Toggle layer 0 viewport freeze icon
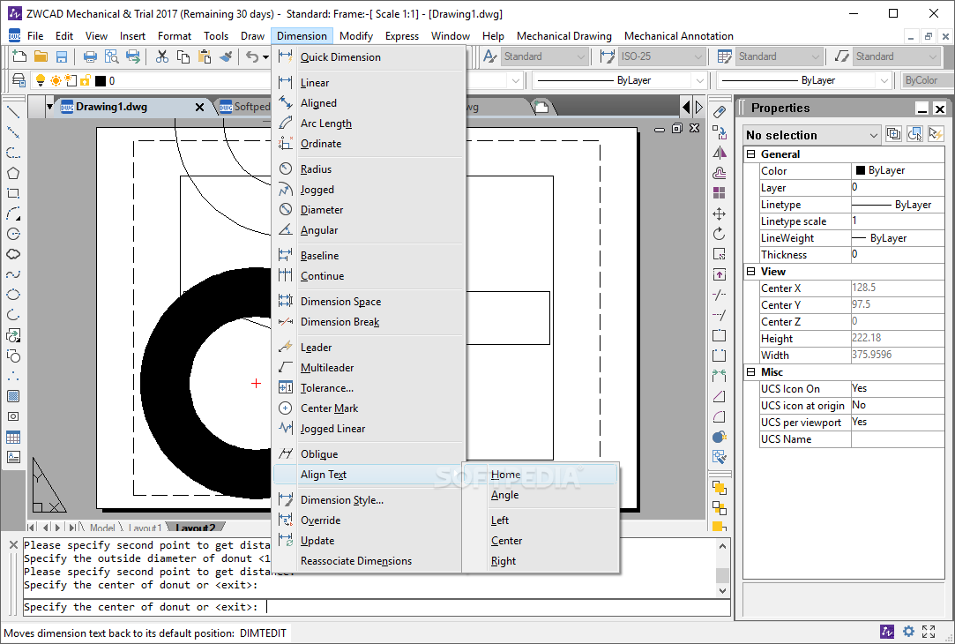The height and width of the screenshot is (644, 955). click(x=71, y=80)
